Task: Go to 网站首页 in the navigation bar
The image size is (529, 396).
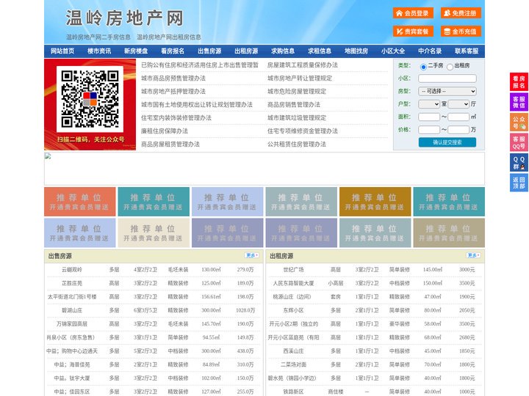Action: point(62,51)
